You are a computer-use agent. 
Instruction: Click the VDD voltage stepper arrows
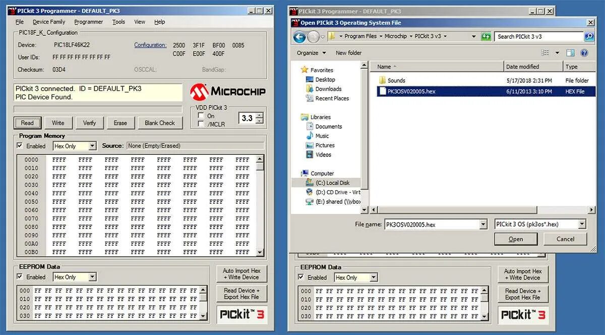pos(259,118)
